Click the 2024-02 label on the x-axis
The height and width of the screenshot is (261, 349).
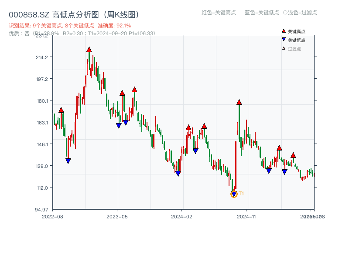coord(182,216)
